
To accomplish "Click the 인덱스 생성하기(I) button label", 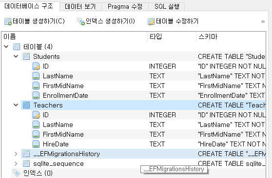I will [110, 21].
